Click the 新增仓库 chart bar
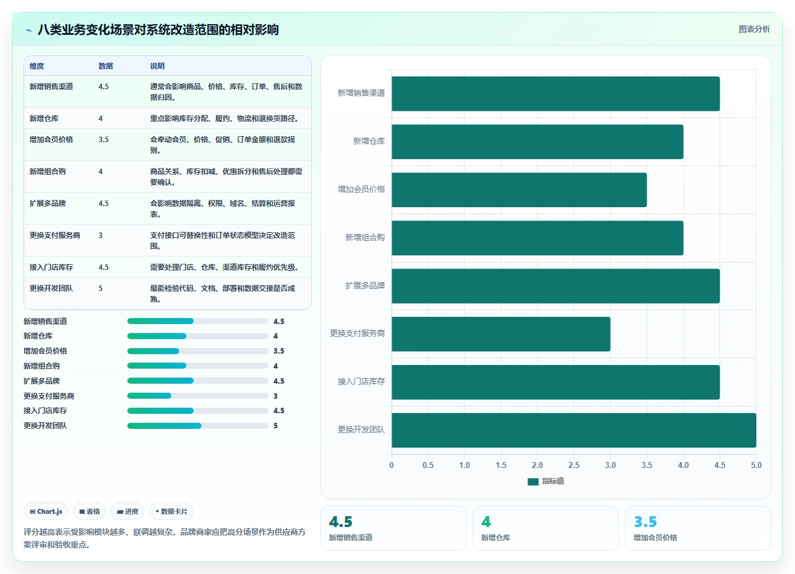This screenshot has width=795, height=574. (537, 142)
